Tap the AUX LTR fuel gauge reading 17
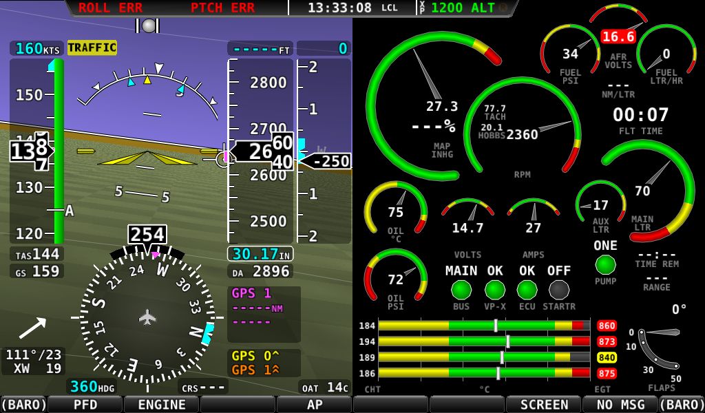Viewport: 705px width, 413px height. coord(600,206)
